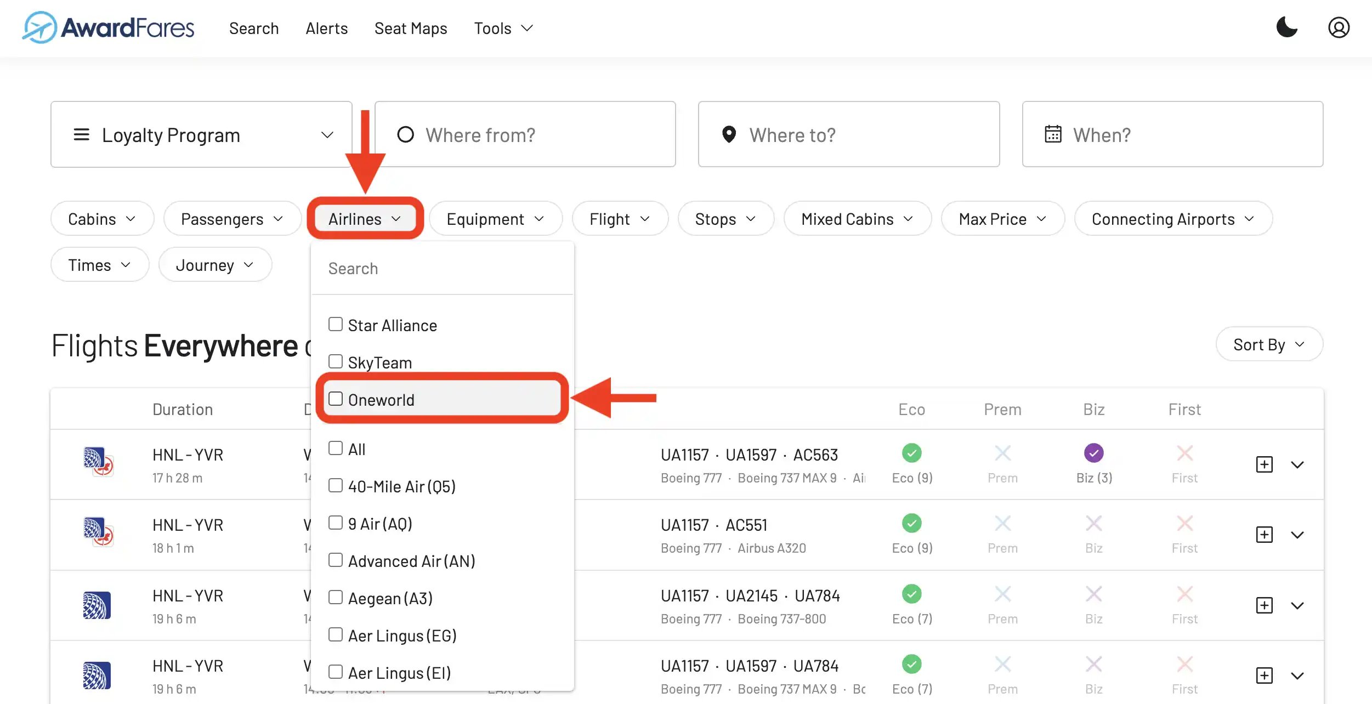Click the plus icon in the UA1157 · AC551 row
This screenshot has height=704, width=1372.
pos(1264,535)
